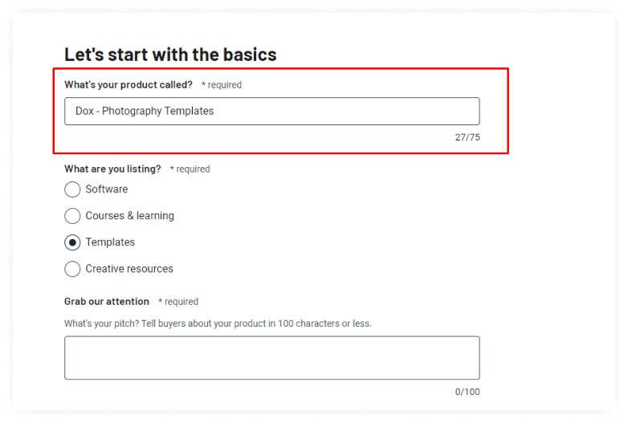
Task: Click the "What's your pitch?" helper text
Action: [x=218, y=323]
